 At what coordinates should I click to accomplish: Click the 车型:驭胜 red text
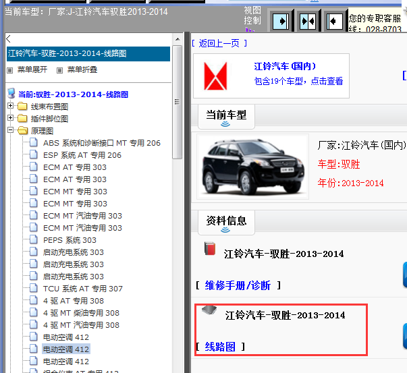point(339,165)
